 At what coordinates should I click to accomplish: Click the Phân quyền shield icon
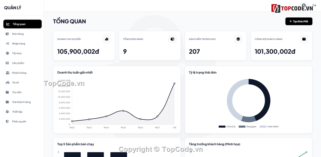click(x=7, y=122)
